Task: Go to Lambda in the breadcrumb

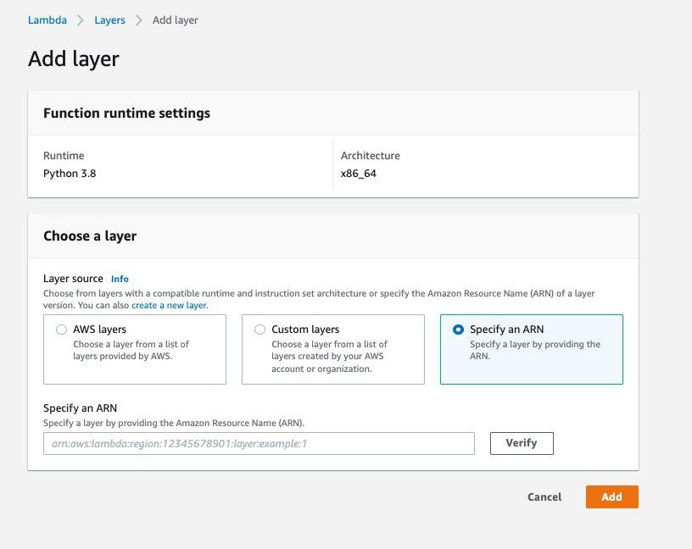Action: pyautogui.click(x=47, y=20)
